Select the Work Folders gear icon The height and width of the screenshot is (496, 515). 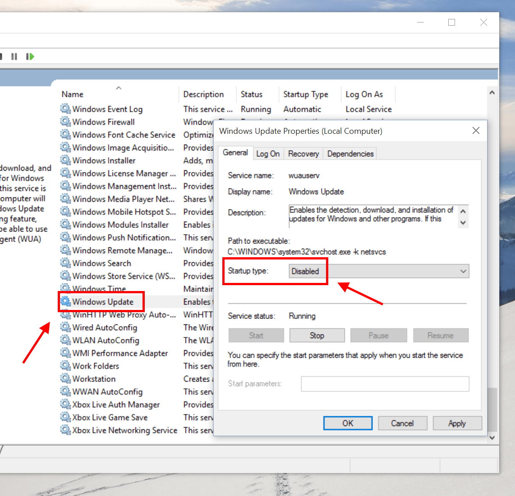click(x=66, y=366)
